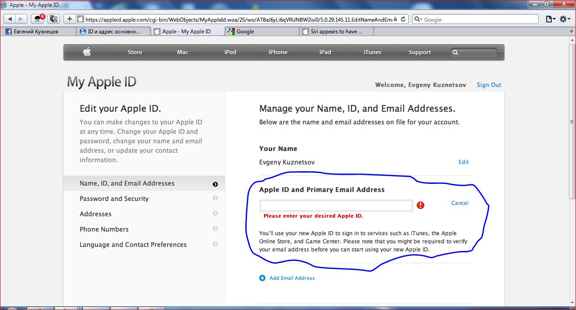Click arrow icon beside Addresses
Viewport: 576px width, 310px height.
click(215, 213)
